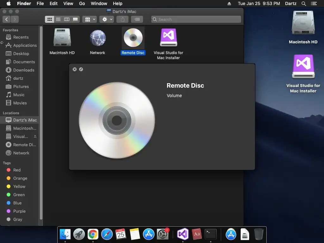
Task: Open the File menu
Action: click(40, 3)
